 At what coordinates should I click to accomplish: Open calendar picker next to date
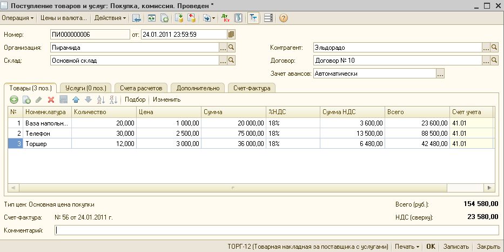coord(231,34)
